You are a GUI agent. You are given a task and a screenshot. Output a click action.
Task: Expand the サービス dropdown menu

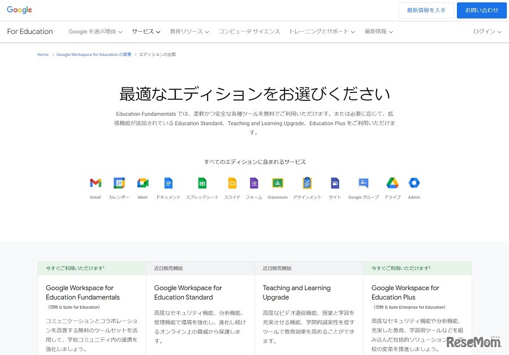pyautogui.click(x=146, y=32)
